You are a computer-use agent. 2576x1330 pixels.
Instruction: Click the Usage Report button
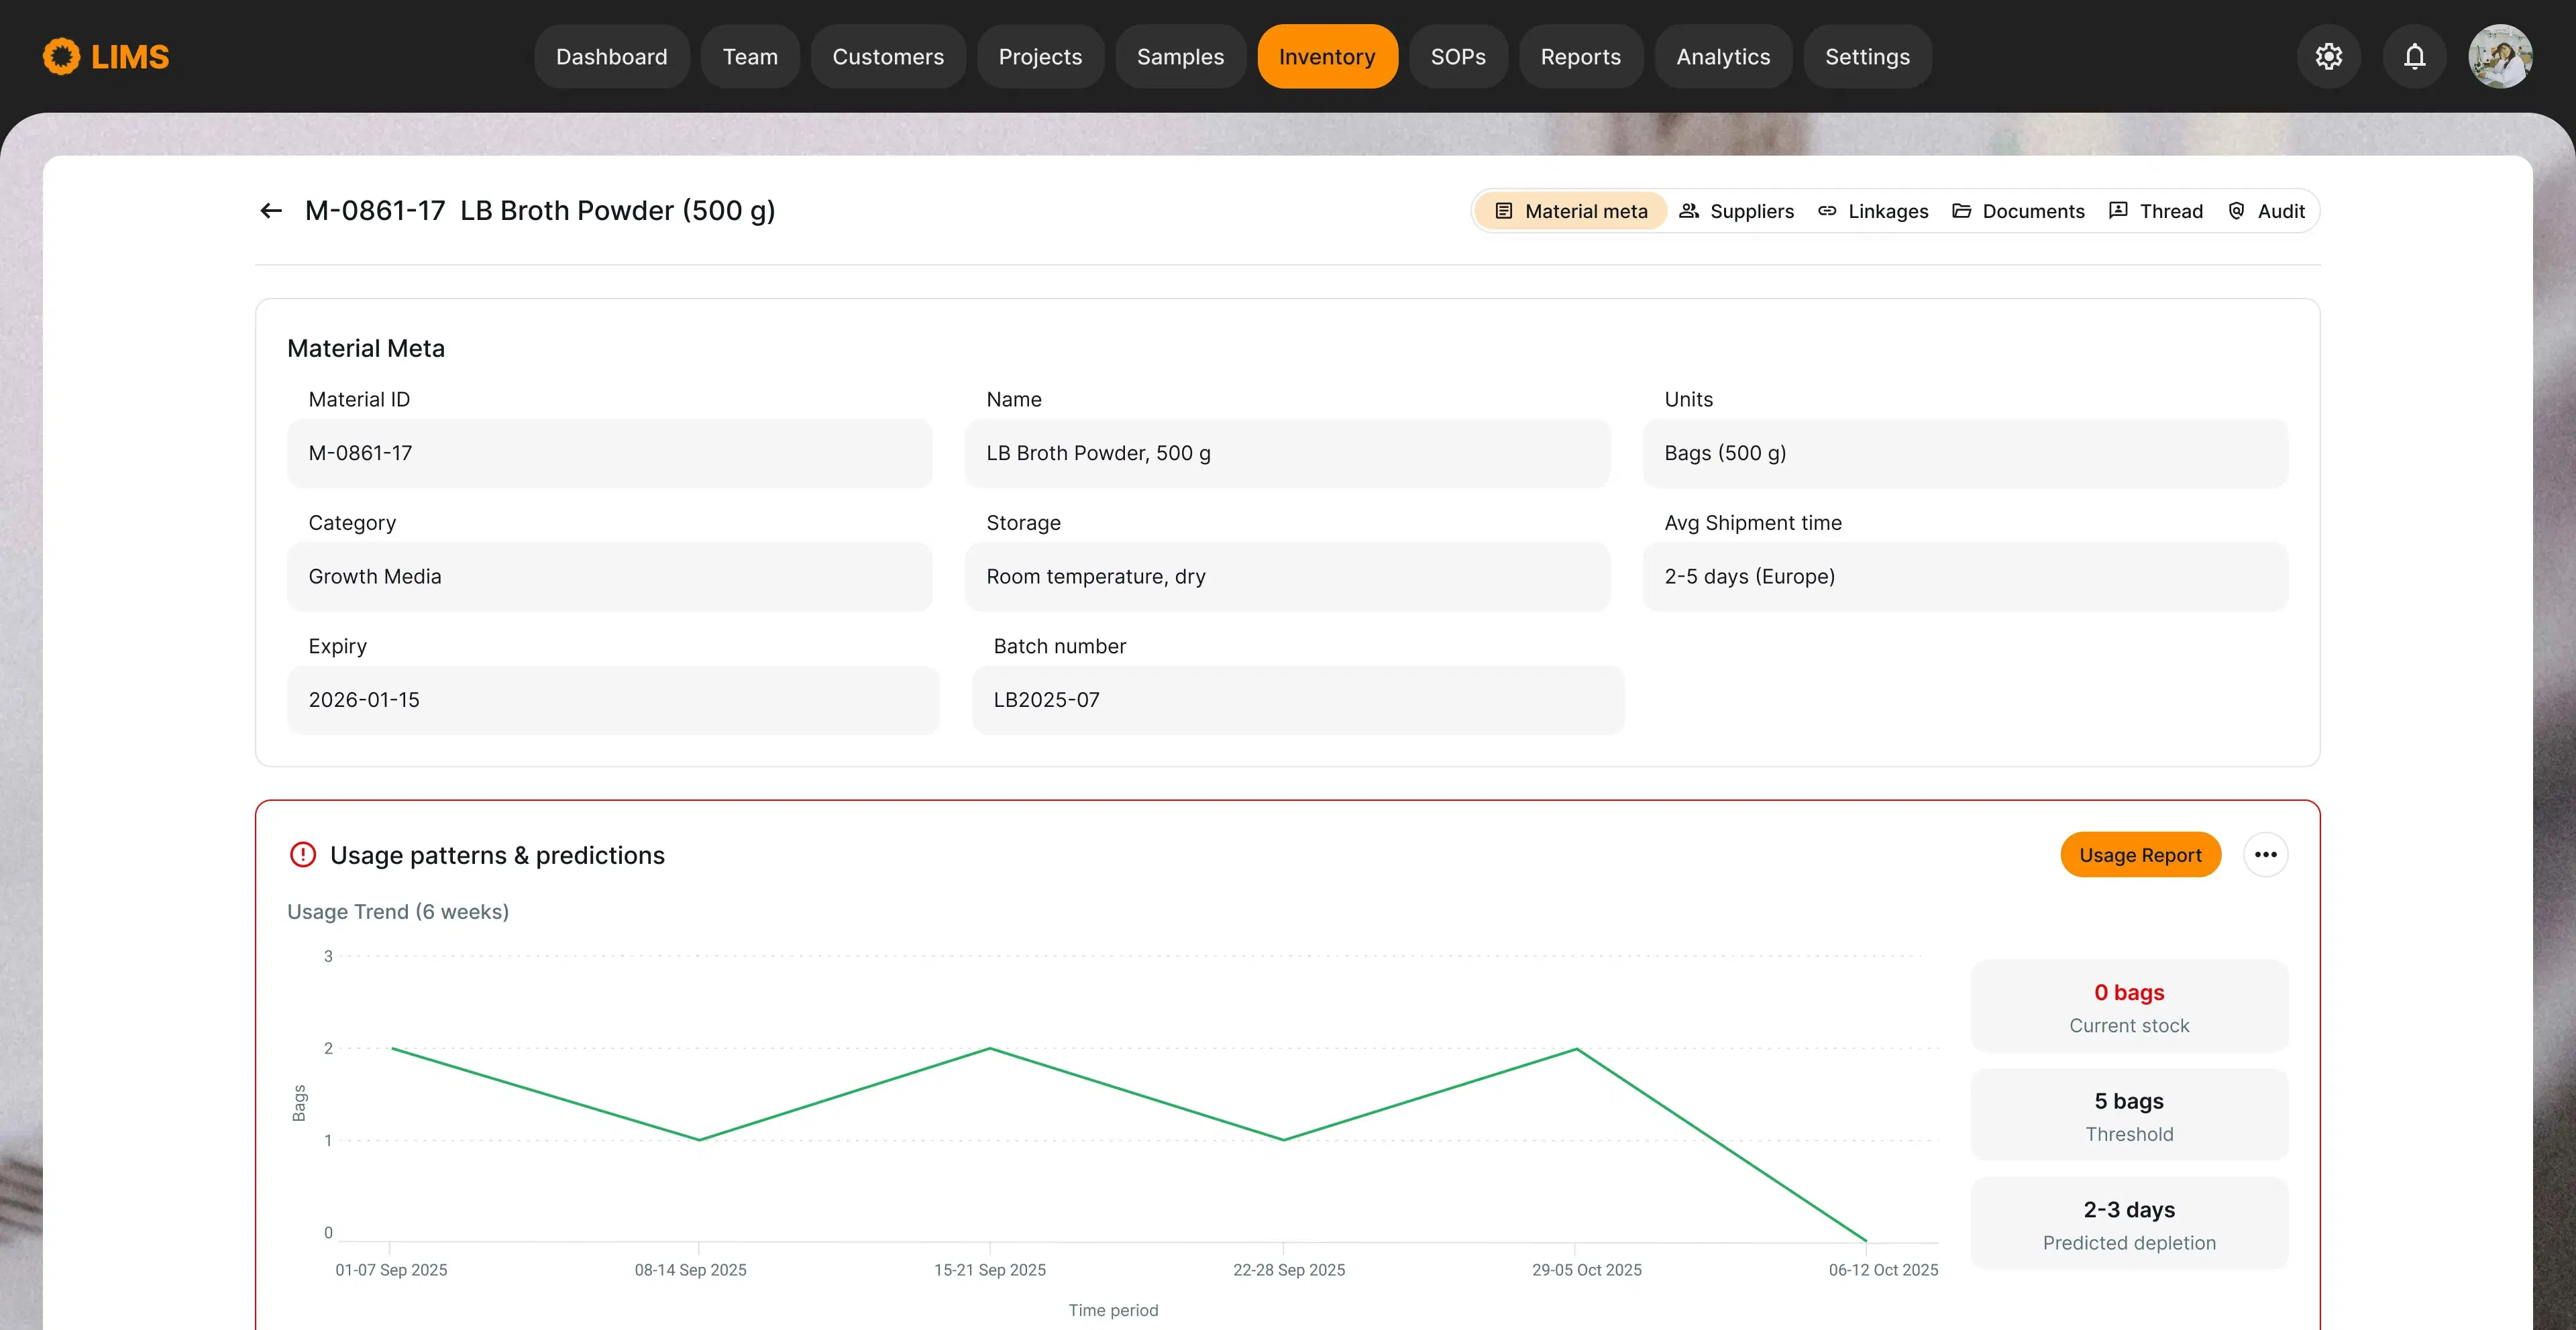[2140, 854]
